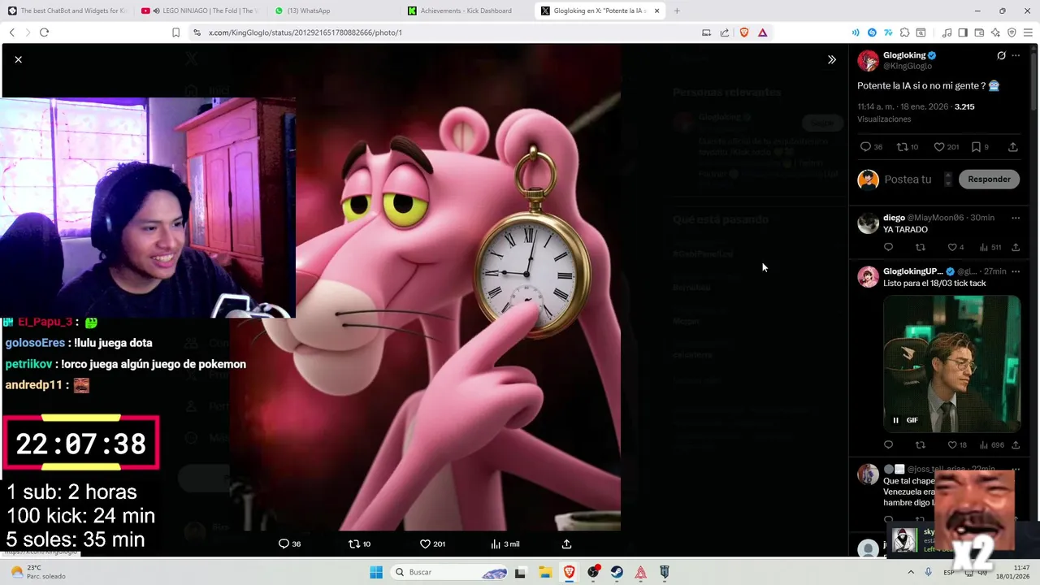The width and height of the screenshot is (1040, 585).
Task: Open the Brave VPN shield icon
Action: click(x=1012, y=32)
